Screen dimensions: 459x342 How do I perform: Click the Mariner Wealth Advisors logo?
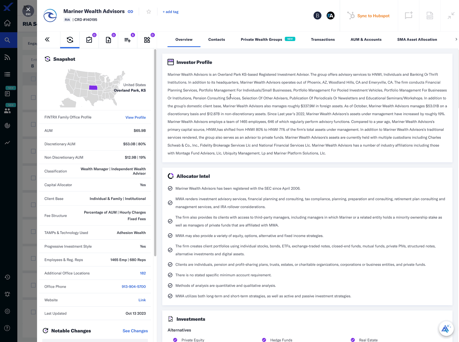click(50, 16)
